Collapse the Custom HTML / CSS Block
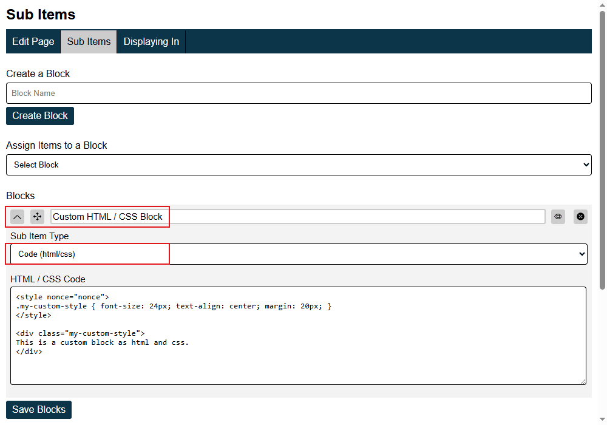Screen dimensions: 607x425 click(x=18, y=217)
